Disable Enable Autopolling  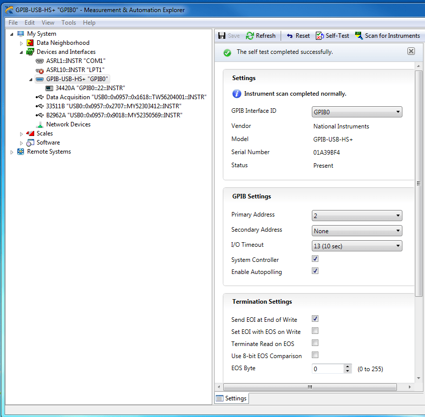click(315, 270)
